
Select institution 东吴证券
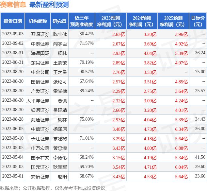[x=40, y=63]
